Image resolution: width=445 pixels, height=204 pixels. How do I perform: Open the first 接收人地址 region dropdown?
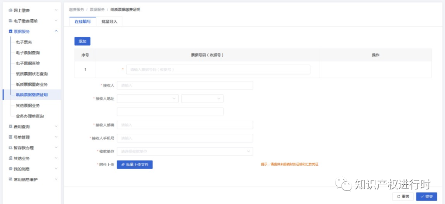(148, 99)
